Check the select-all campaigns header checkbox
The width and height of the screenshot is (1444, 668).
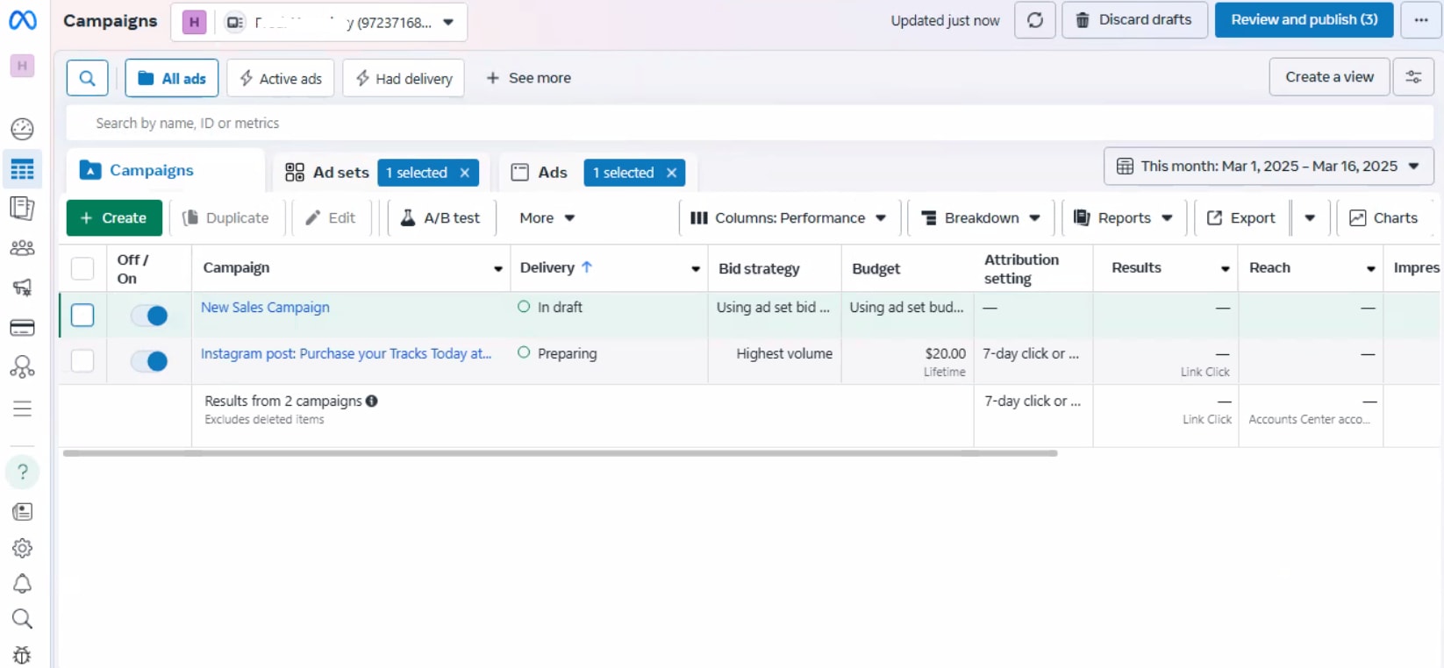(x=82, y=268)
